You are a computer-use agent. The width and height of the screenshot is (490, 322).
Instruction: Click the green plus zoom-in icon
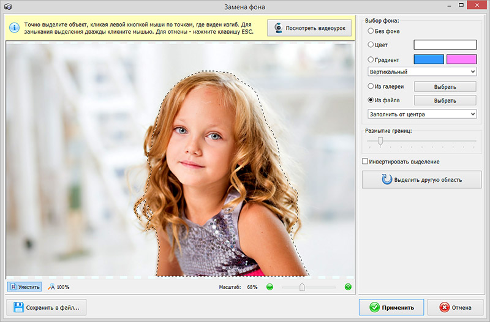[348, 286]
